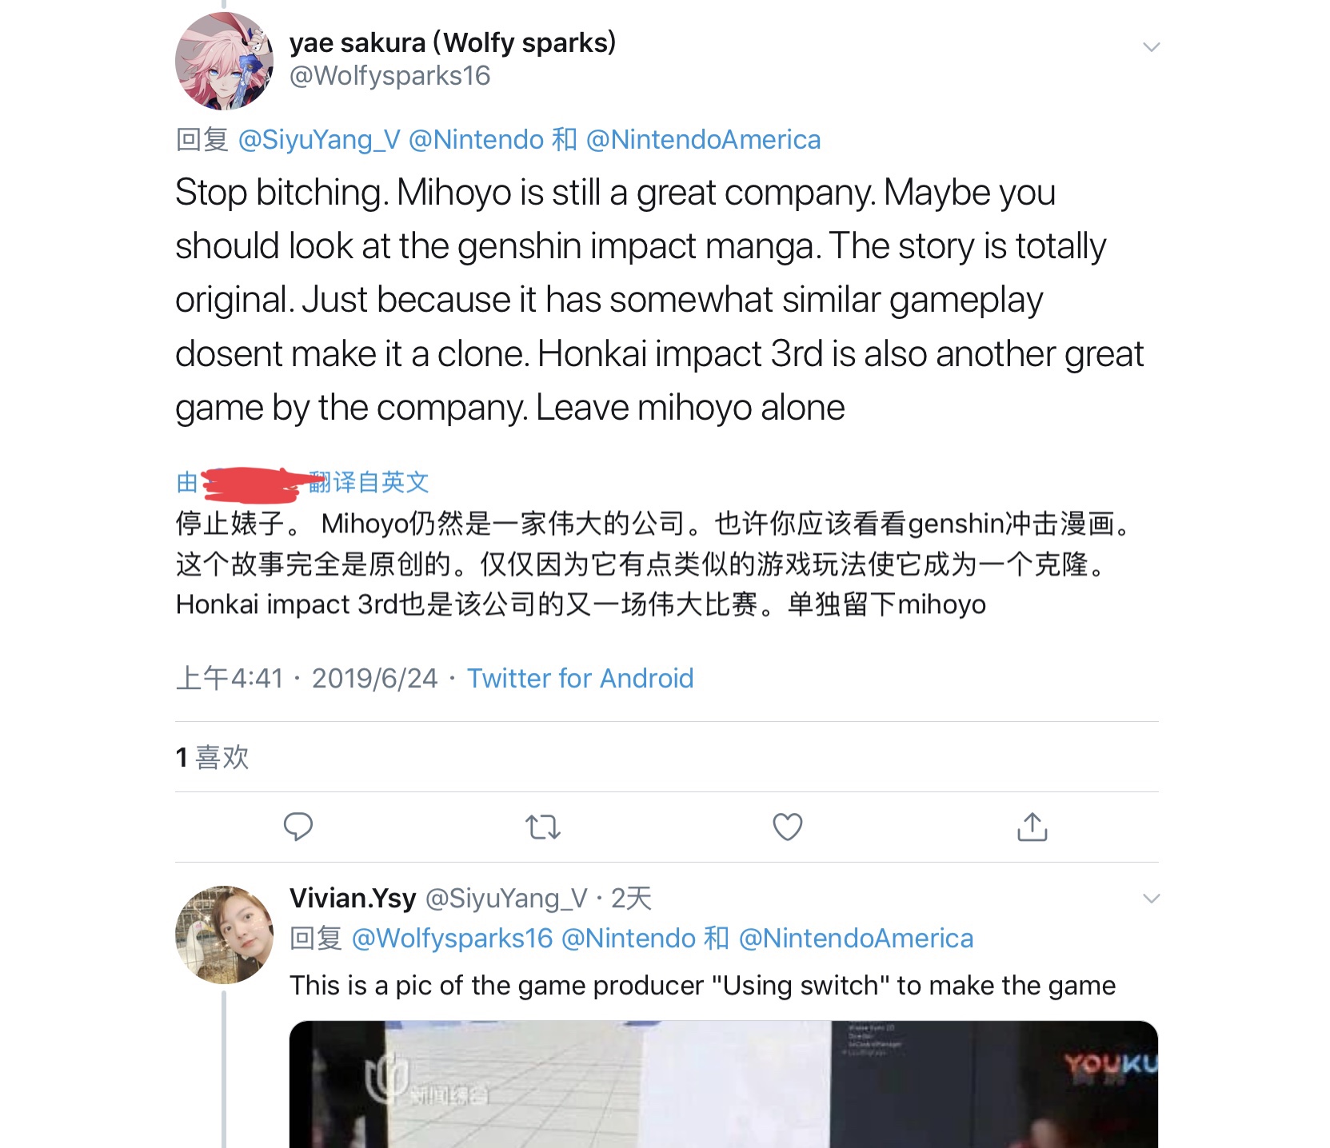Image resolution: width=1330 pixels, height=1148 pixels.
Task: Open the video thumbnail in the reply
Action: (x=723, y=1084)
